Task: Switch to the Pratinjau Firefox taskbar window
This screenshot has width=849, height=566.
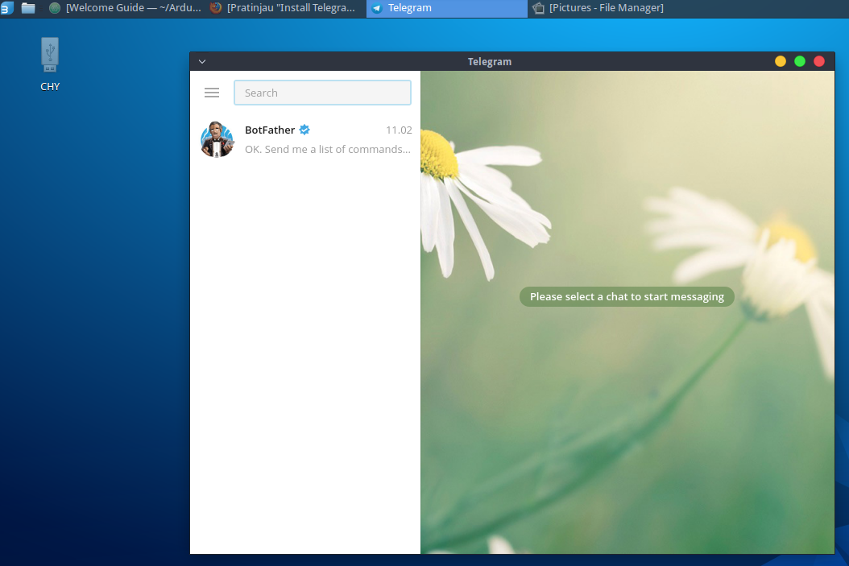Action: point(283,8)
